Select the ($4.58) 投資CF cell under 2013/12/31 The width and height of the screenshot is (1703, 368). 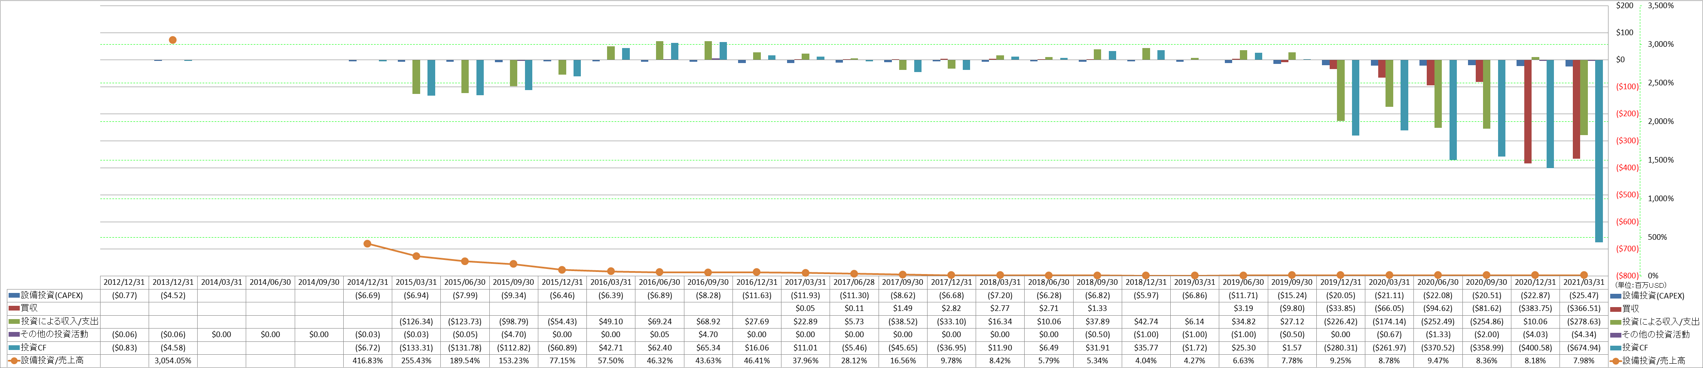pyautogui.click(x=173, y=347)
